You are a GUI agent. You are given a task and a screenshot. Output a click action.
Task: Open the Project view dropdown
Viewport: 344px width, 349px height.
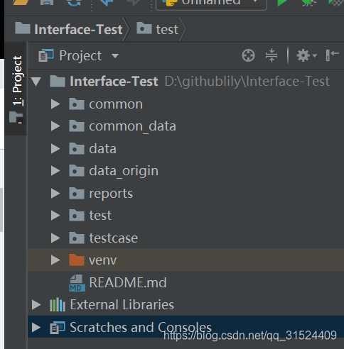[x=115, y=56]
